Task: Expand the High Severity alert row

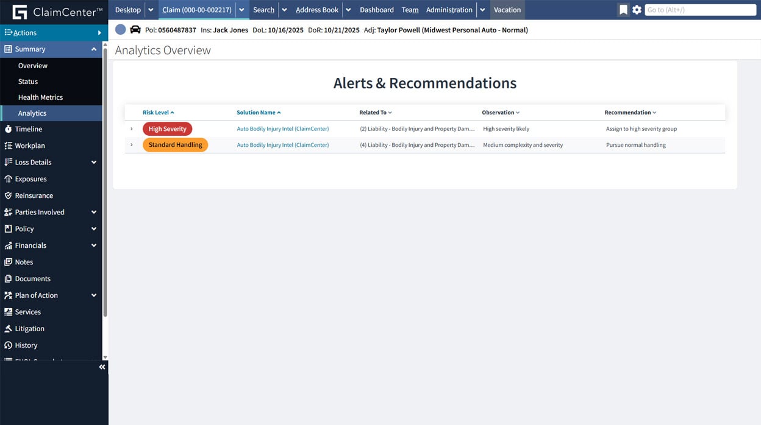Action: click(132, 129)
